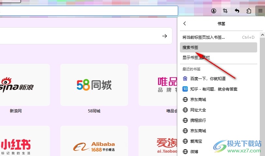Viewport: 265px width, 156px height.
Task: Close the hamburger application menu
Action: point(260,11)
